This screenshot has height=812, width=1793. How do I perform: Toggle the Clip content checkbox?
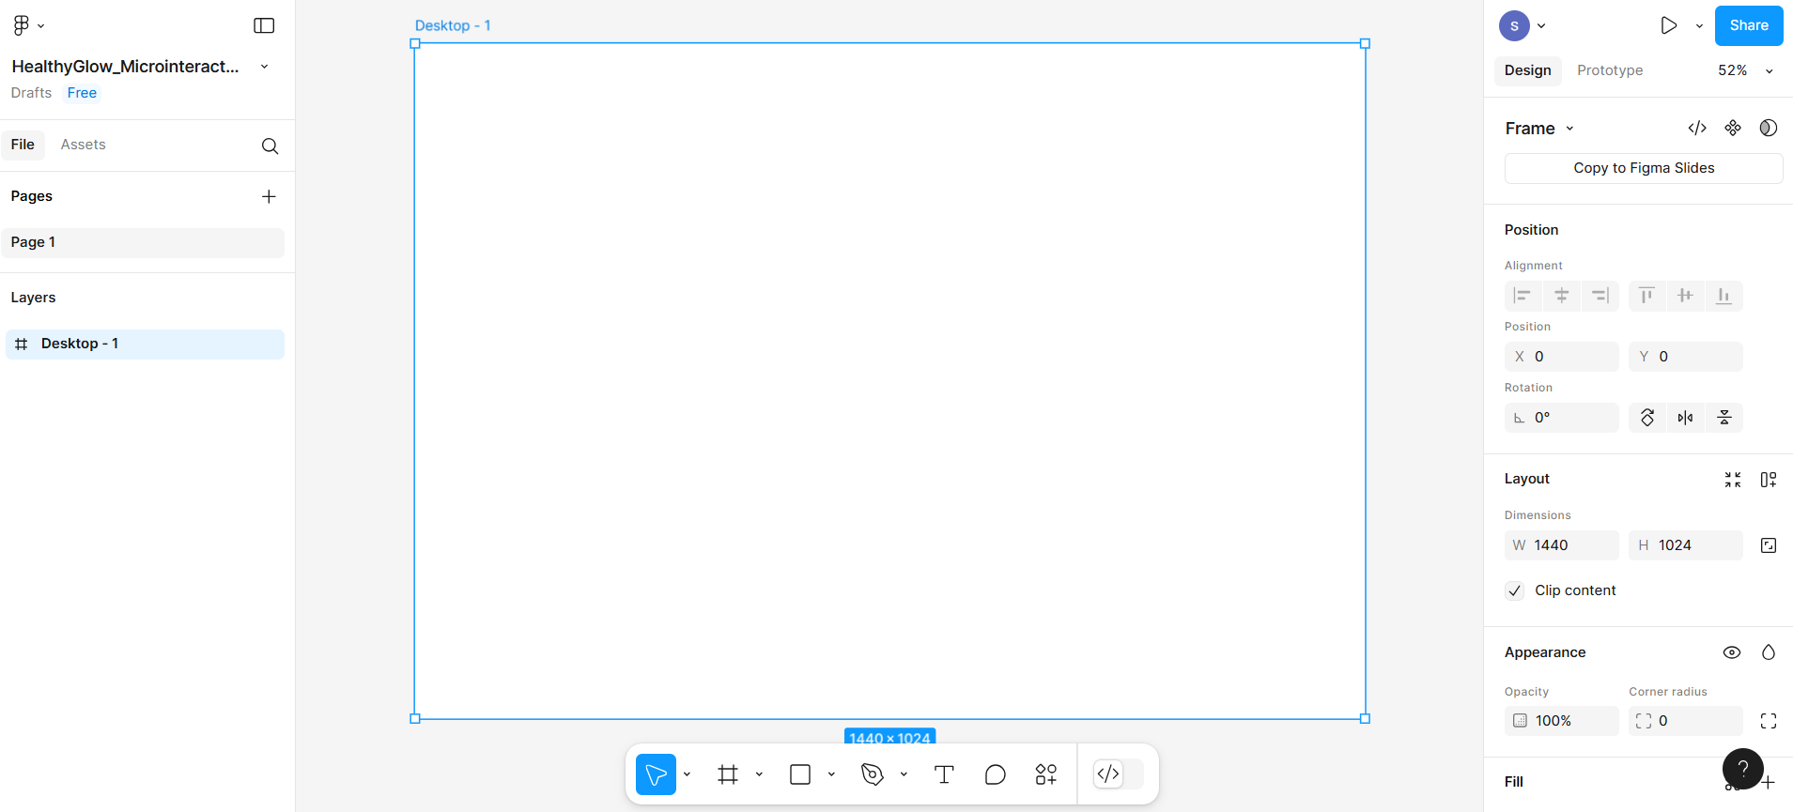coord(1514,590)
